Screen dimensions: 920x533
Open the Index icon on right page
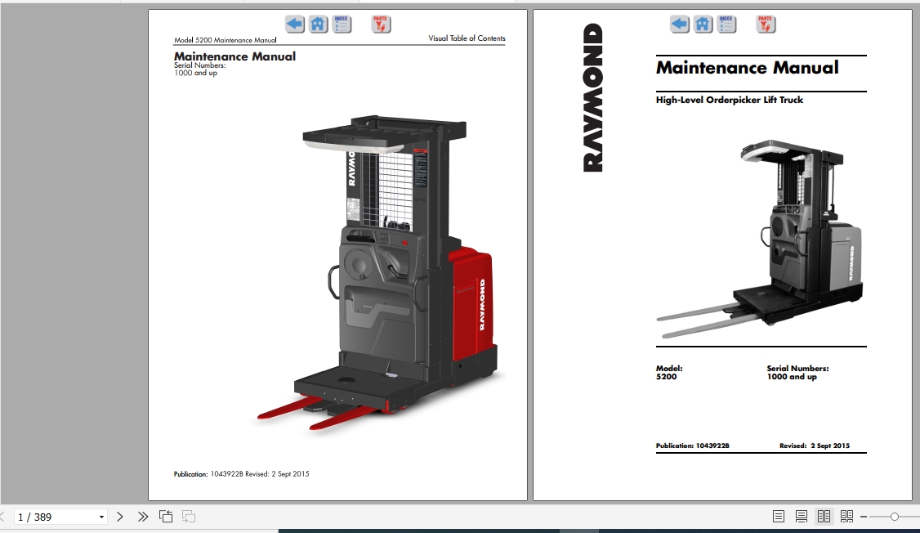pos(726,24)
